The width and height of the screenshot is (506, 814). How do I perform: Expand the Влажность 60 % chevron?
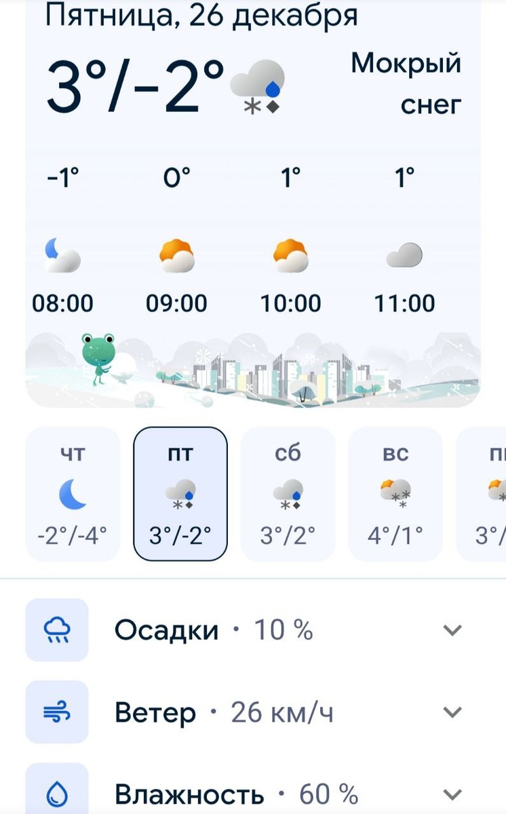pos(452,793)
